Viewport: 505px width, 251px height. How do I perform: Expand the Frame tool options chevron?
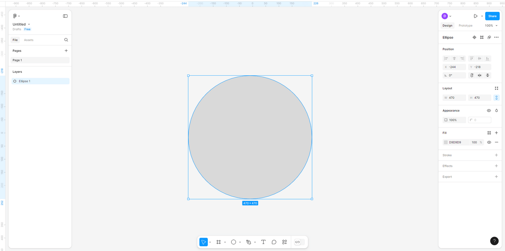click(x=225, y=242)
